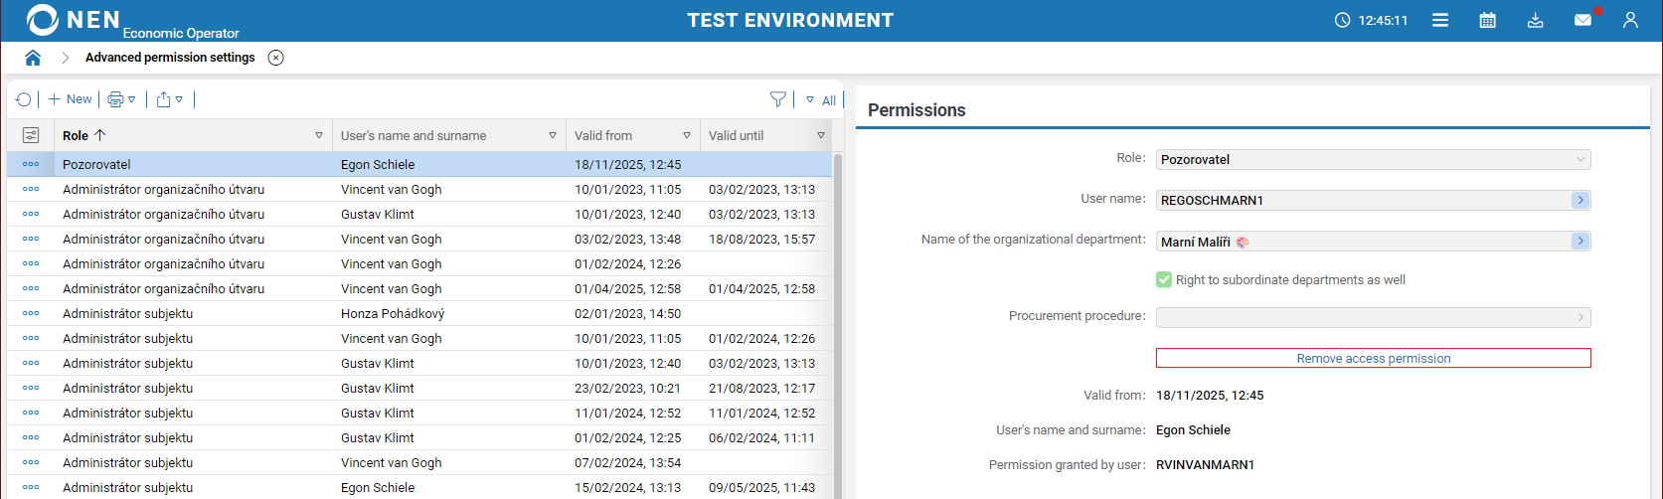This screenshot has height=499, width=1663.
Task: Click the Advanced permission settings breadcrumb
Action: [170, 58]
